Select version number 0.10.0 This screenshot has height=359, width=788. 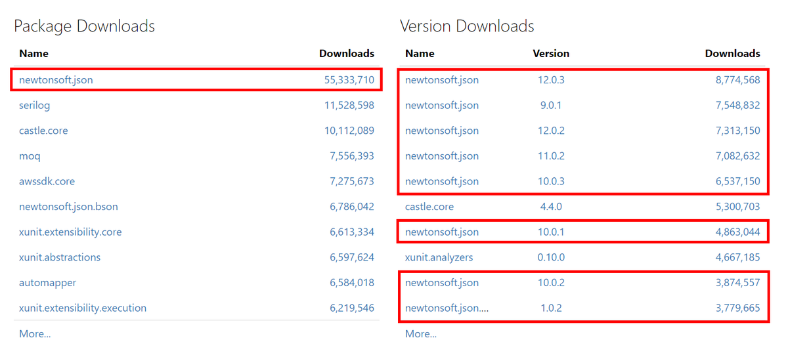(x=551, y=257)
